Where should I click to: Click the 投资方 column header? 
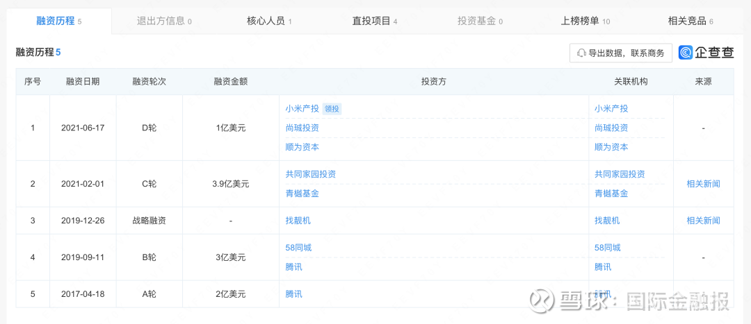tap(434, 81)
